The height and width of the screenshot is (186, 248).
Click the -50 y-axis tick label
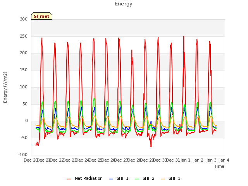[x=23, y=138]
